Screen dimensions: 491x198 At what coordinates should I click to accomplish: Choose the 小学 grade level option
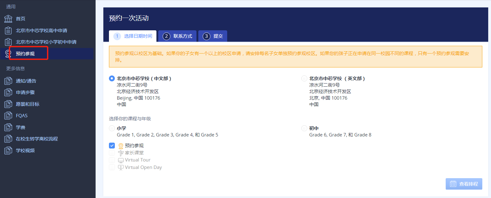coord(112,128)
